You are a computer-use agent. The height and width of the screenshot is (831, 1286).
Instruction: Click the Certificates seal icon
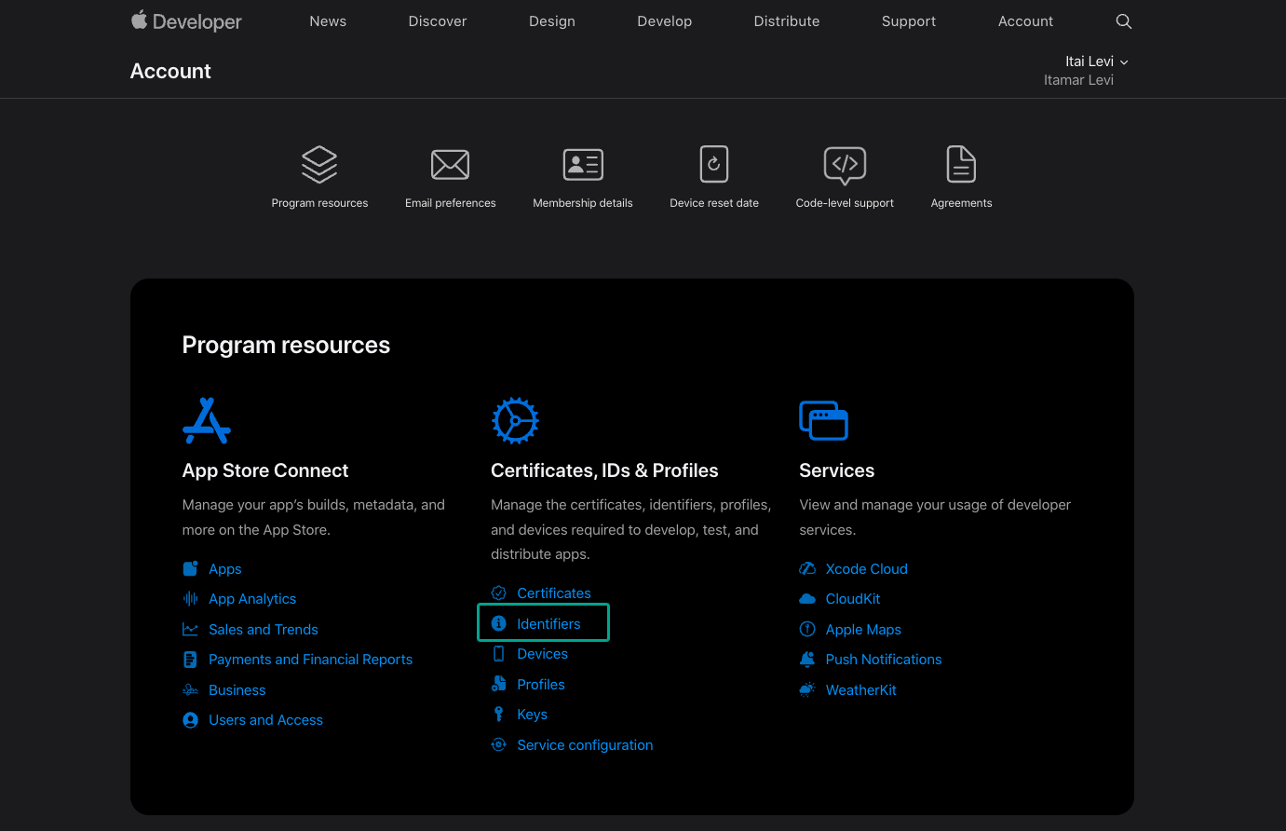pyautogui.click(x=499, y=593)
